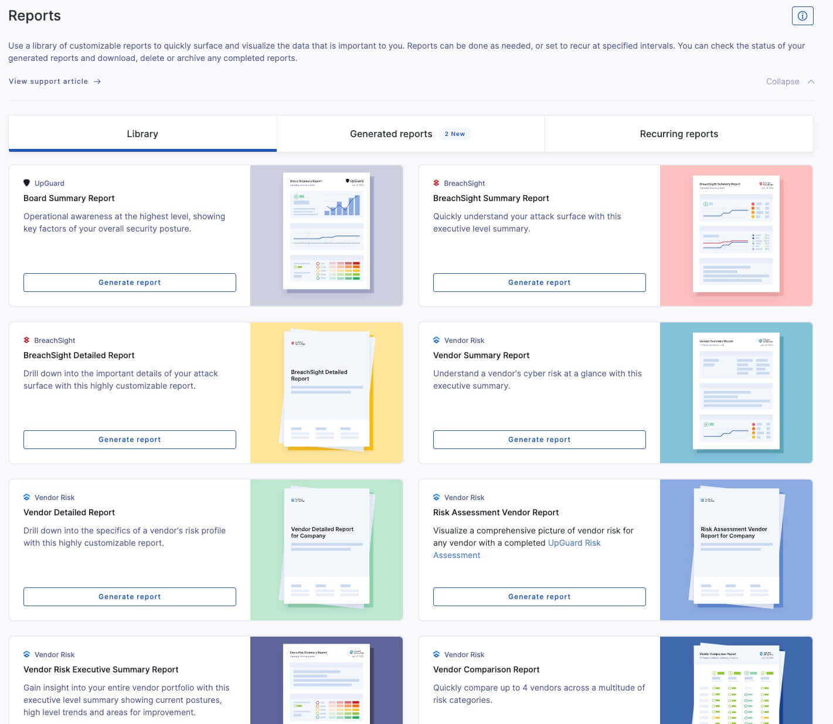
Task: Click UpGuard shield icon on Board Summary card
Action: [26, 183]
